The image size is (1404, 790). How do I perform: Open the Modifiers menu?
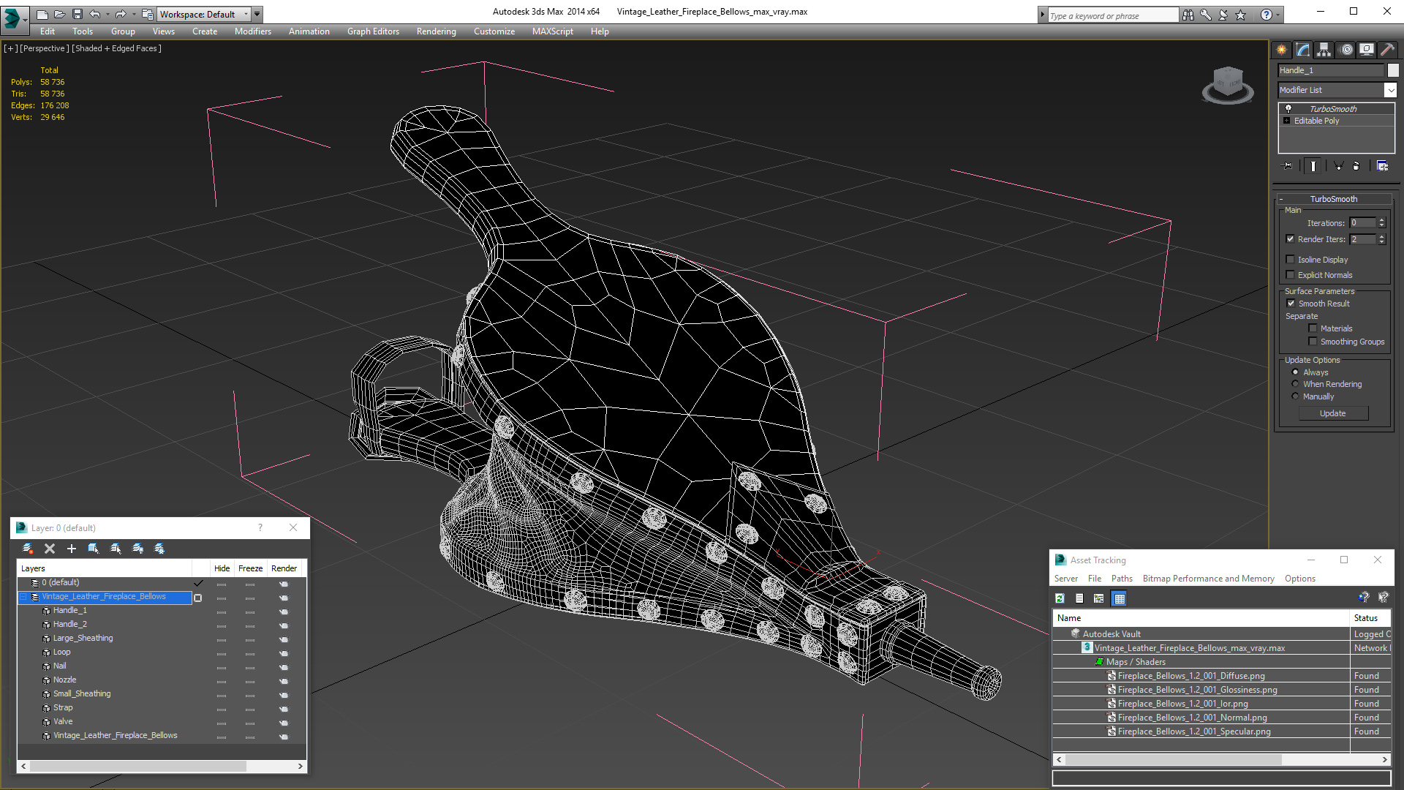[253, 31]
